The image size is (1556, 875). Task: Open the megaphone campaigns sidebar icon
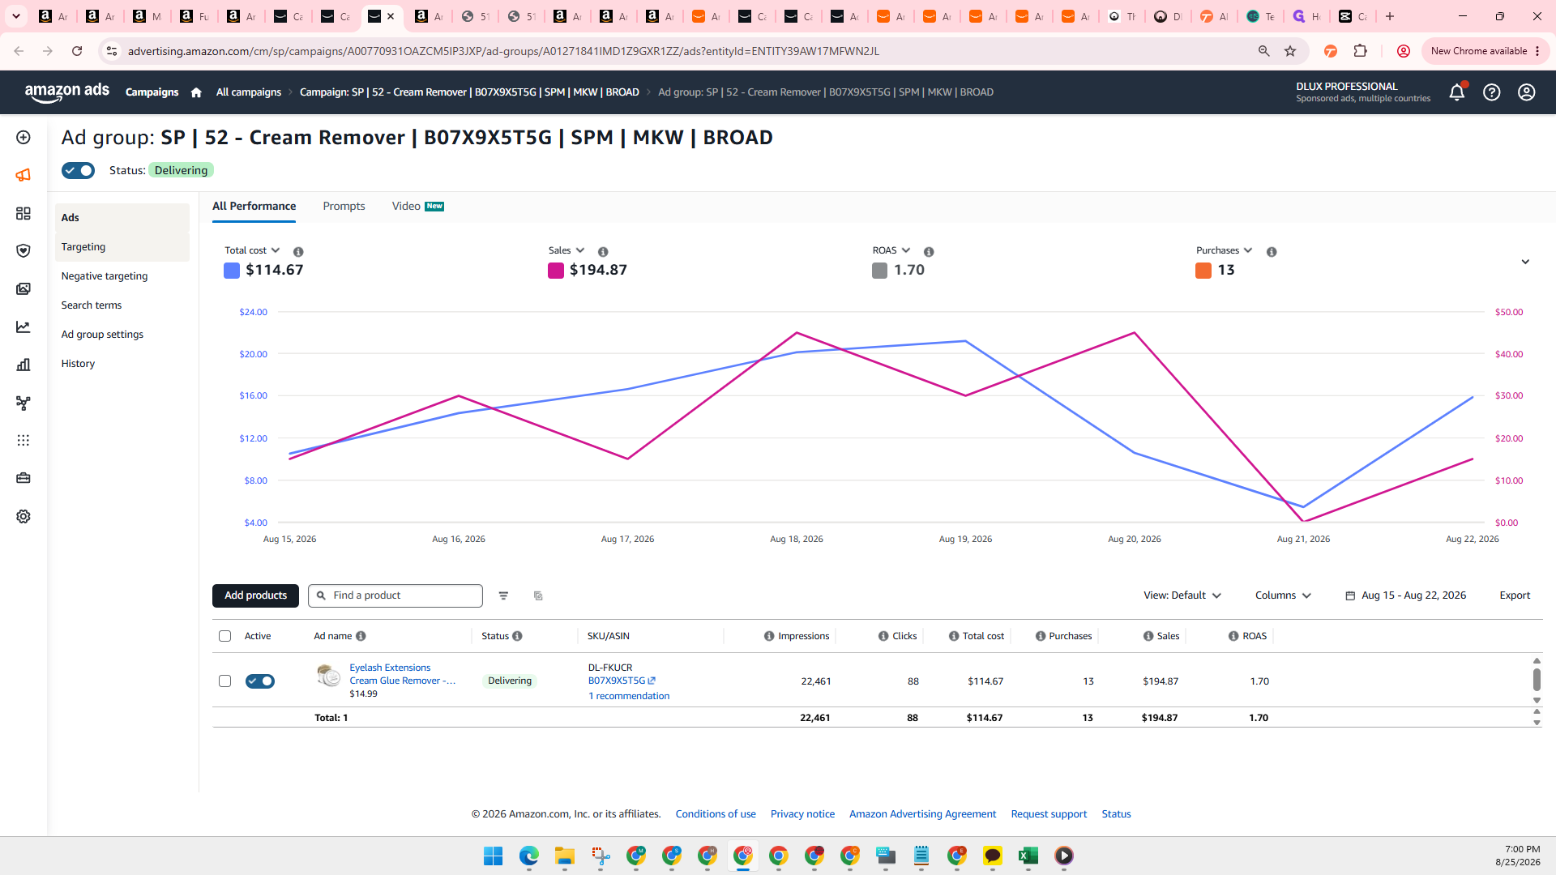coord(24,175)
